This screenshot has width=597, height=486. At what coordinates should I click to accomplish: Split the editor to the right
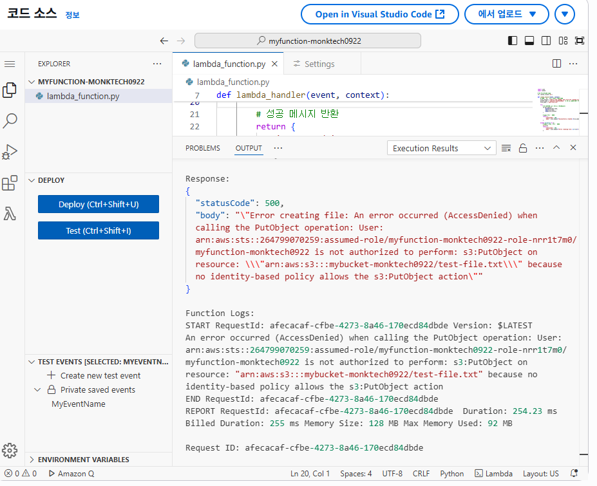[556, 64]
